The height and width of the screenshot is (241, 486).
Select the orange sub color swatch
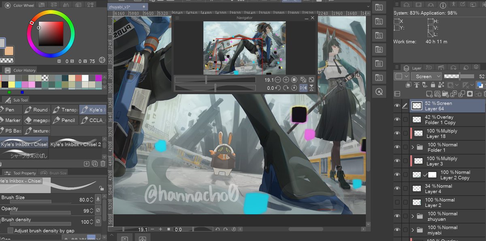click(x=9, y=51)
